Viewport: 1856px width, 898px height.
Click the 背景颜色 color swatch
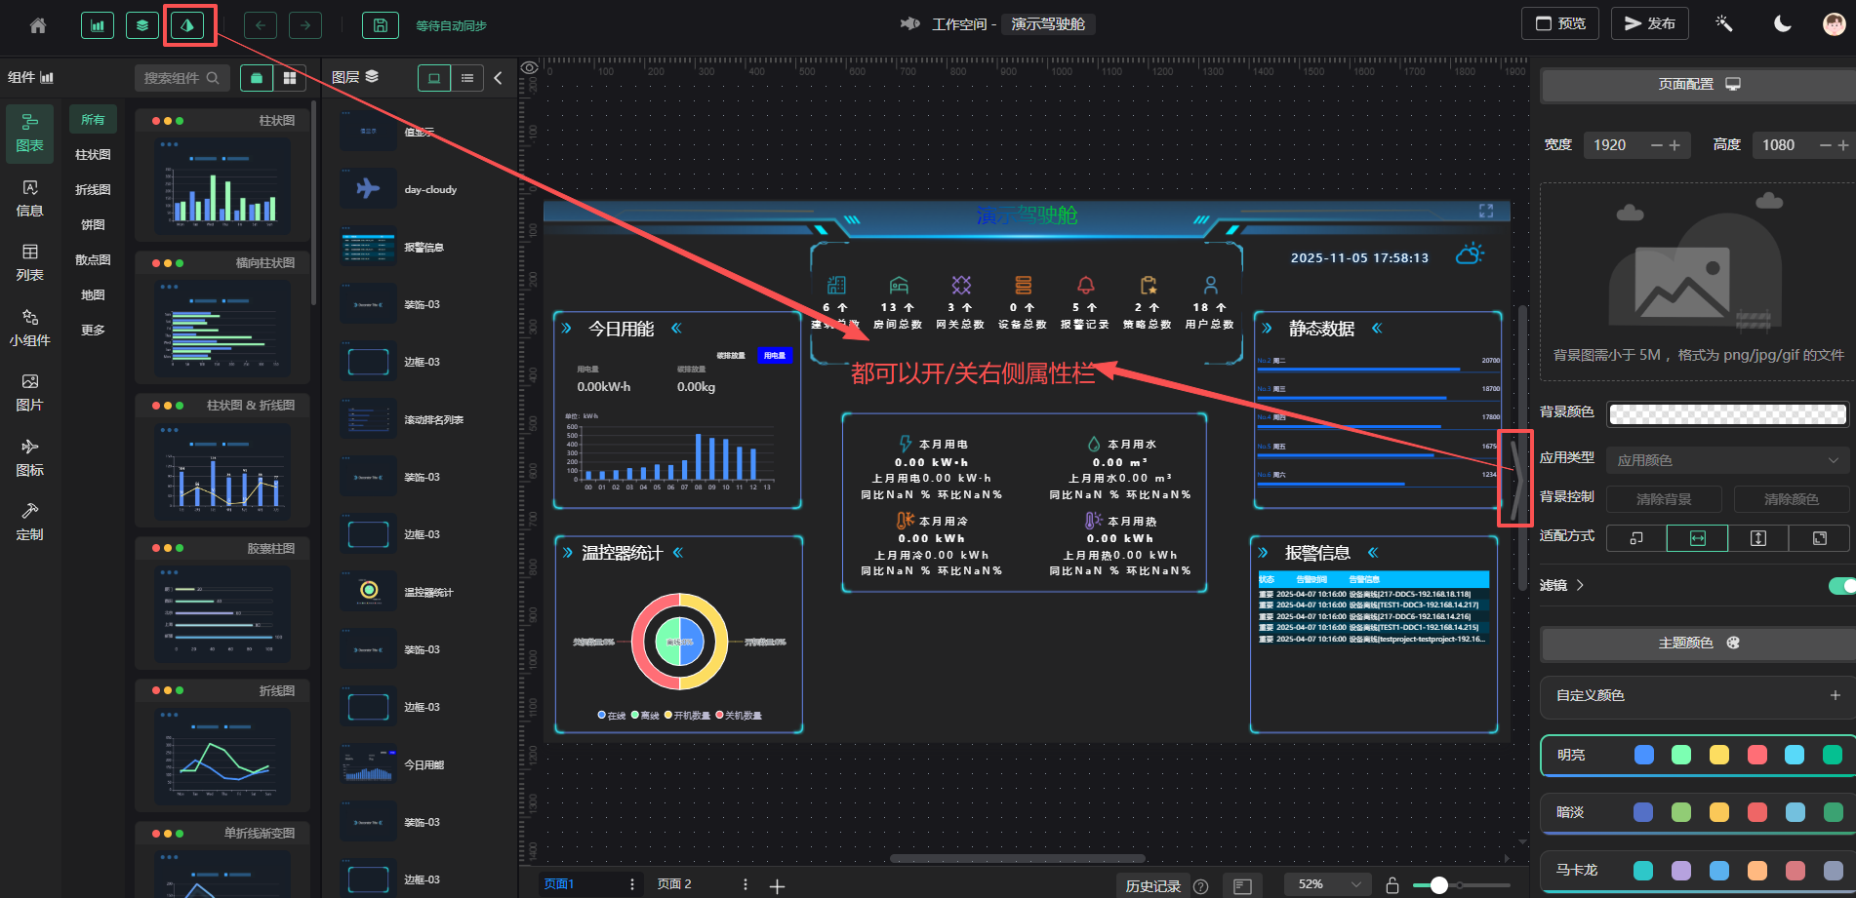(x=1726, y=413)
